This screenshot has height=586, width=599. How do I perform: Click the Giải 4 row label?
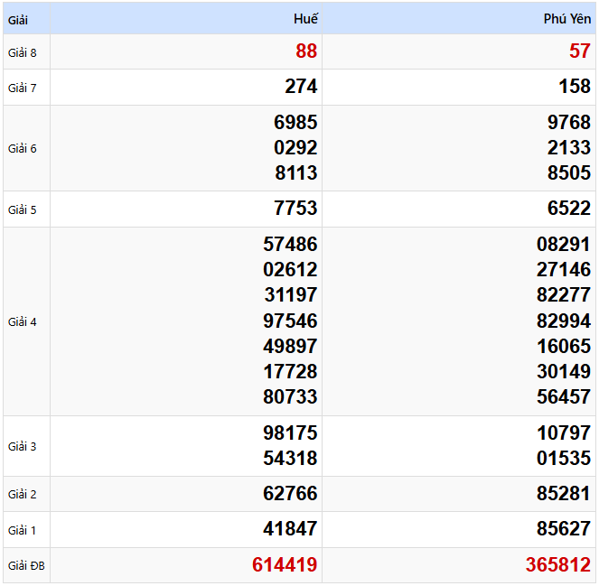pyautogui.click(x=23, y=321)
